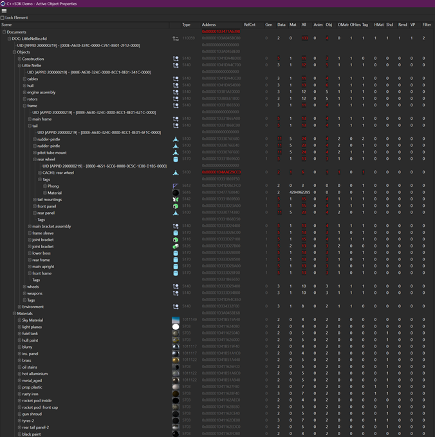This screenshot has height=437, width=435.
Task: Click the rusty iron material preview
Action: coord(176,394)
